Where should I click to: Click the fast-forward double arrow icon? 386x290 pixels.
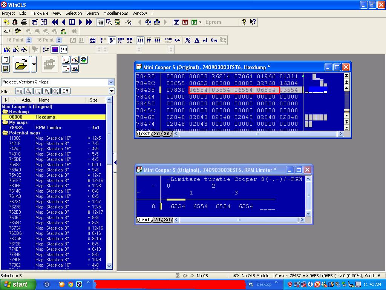(89, 22)
